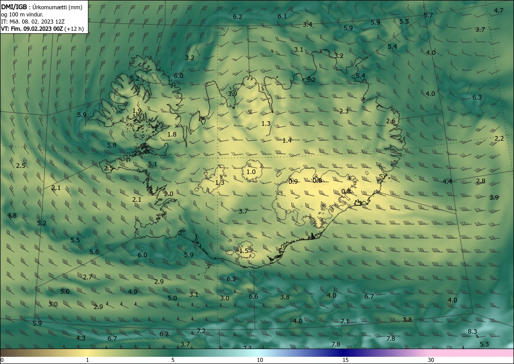Click the colour scale label '10'

click(260, 360)
